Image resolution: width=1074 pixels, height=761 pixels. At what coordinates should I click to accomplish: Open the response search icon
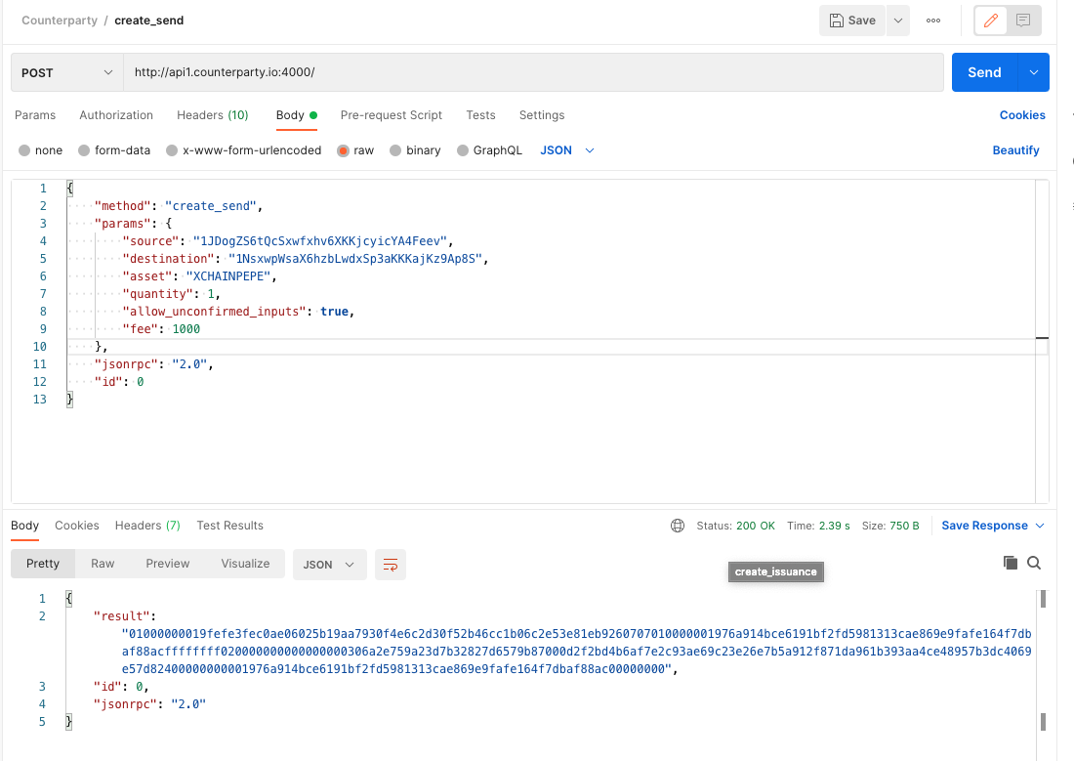point(1034,563)
